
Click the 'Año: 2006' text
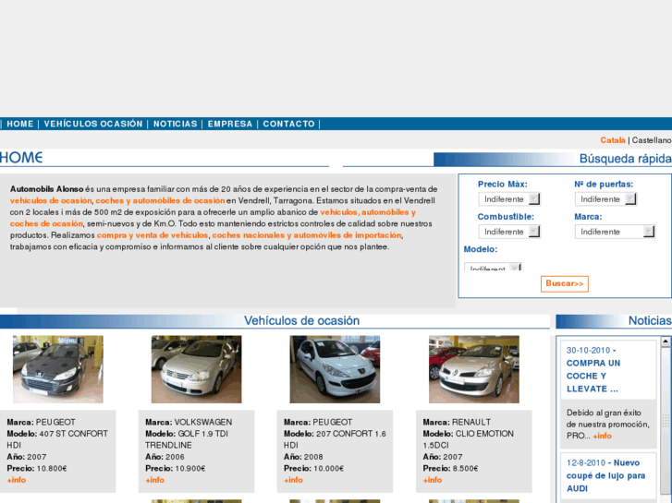(x=165, y=457)
